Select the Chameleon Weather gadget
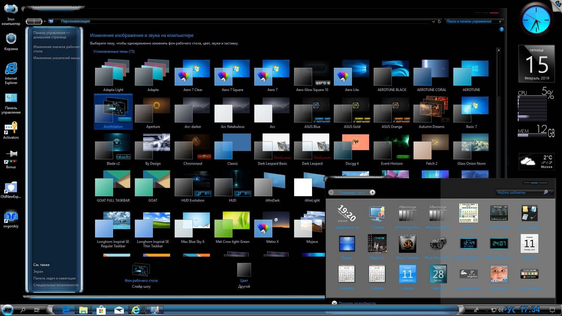 468,274
